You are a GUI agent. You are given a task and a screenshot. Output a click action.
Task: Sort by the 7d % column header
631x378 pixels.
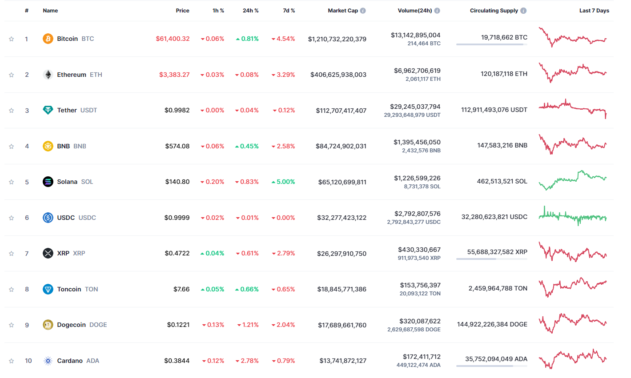[289, 11]
